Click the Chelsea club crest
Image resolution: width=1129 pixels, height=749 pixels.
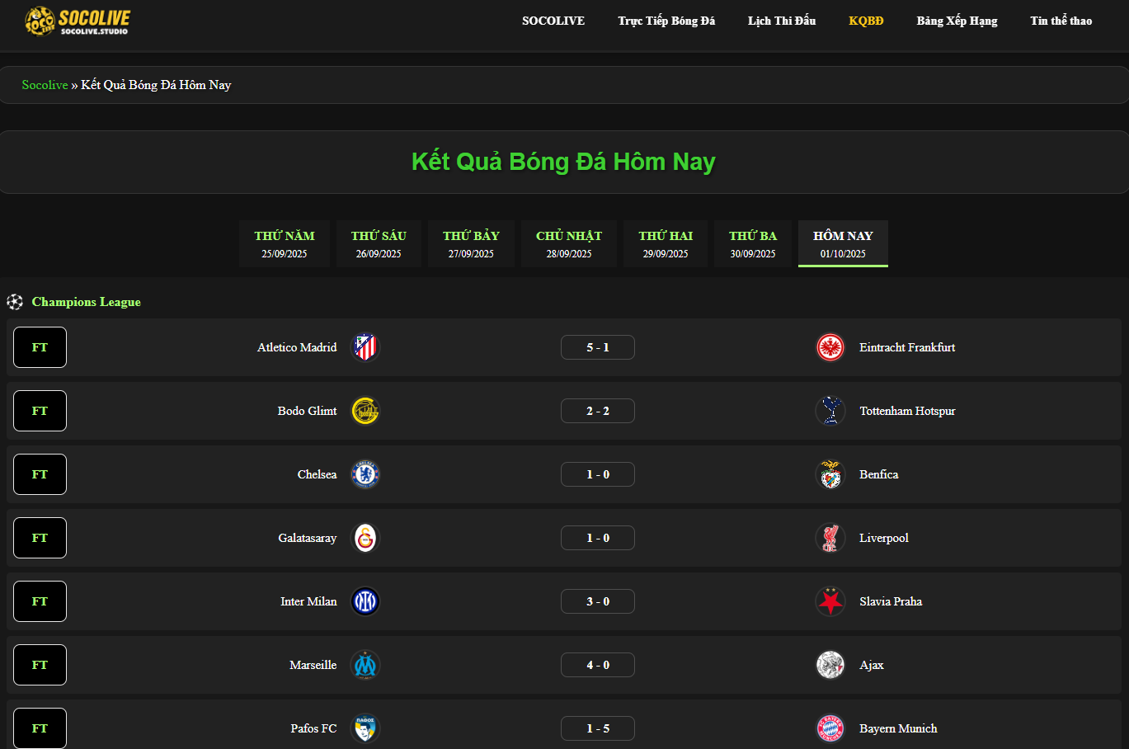(365, 474)
